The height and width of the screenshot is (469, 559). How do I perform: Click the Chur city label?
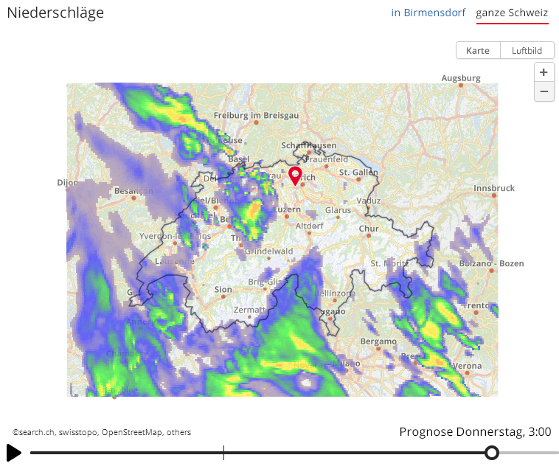coord(369,229)
